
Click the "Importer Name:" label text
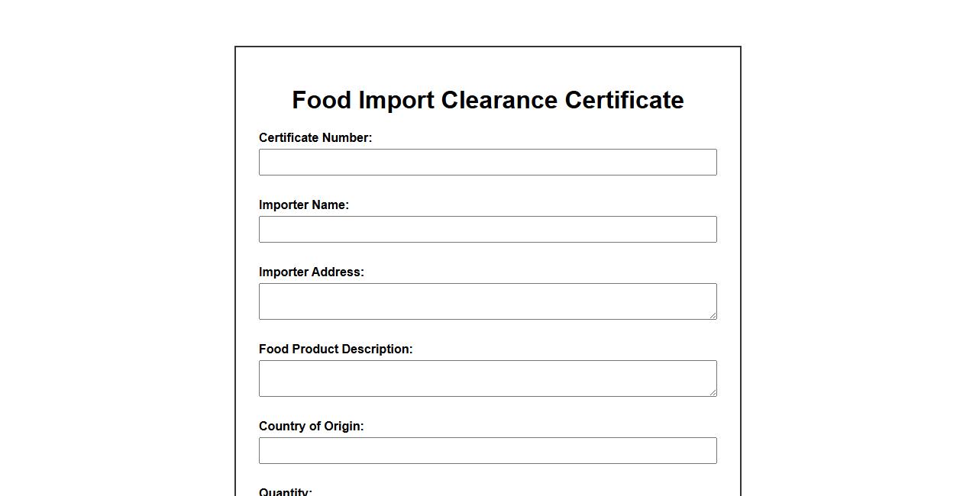coord(304,205)
